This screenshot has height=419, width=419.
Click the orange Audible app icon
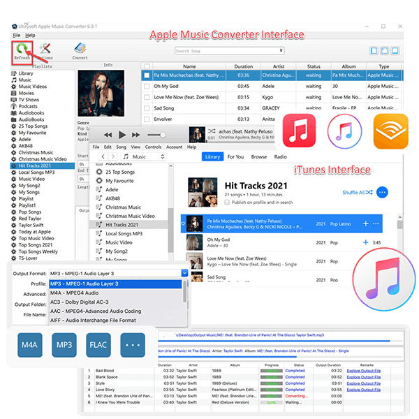[x=390, y=131]
